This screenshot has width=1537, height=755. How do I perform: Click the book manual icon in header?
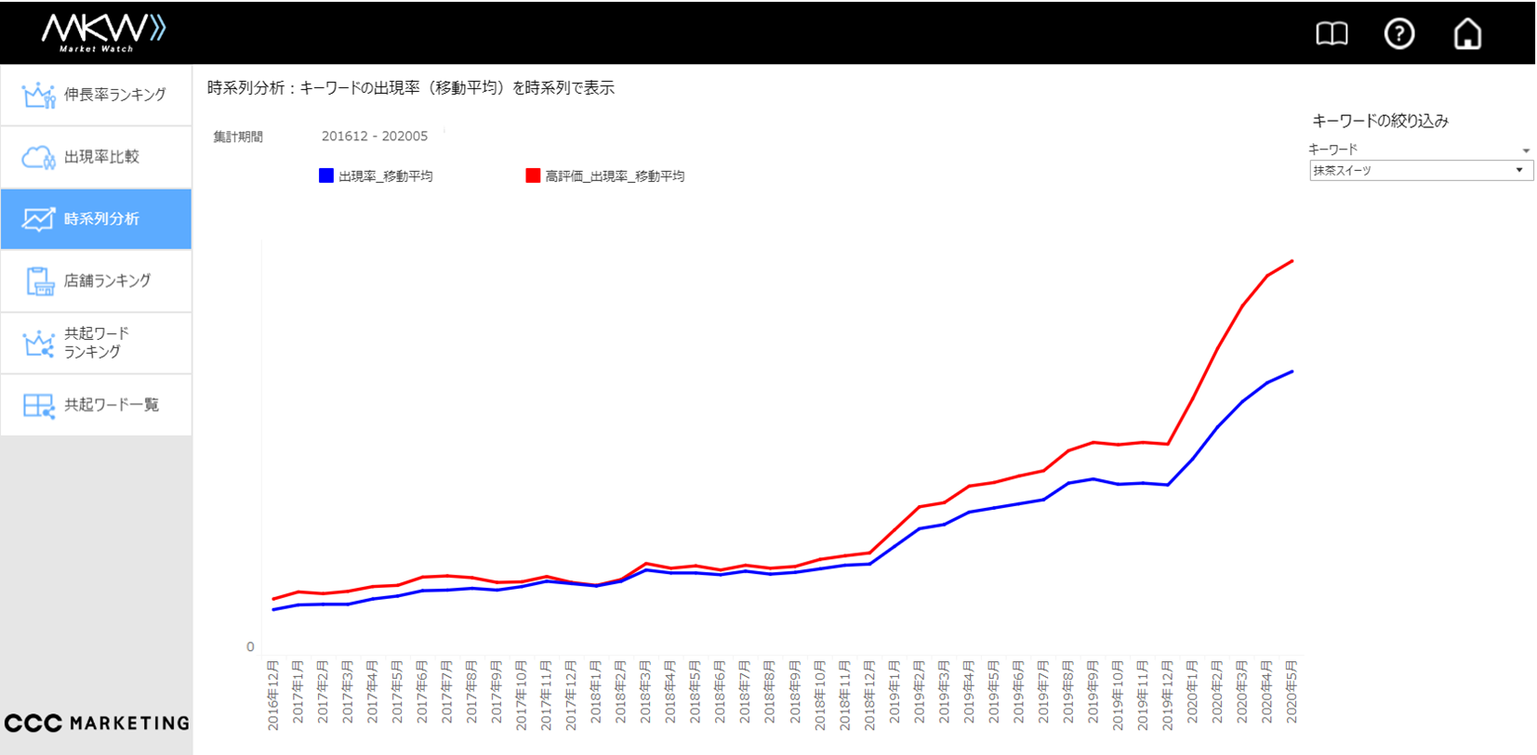click(x=1332, y=34)
